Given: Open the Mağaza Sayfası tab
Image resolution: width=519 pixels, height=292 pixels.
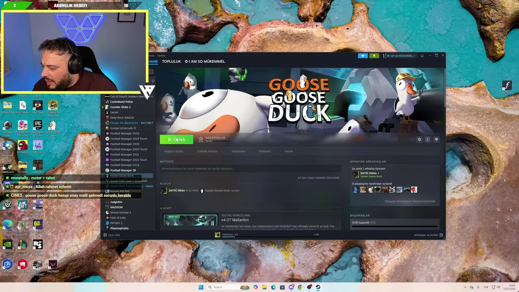Looking at the screenshot, I should [x=174, y=151].
